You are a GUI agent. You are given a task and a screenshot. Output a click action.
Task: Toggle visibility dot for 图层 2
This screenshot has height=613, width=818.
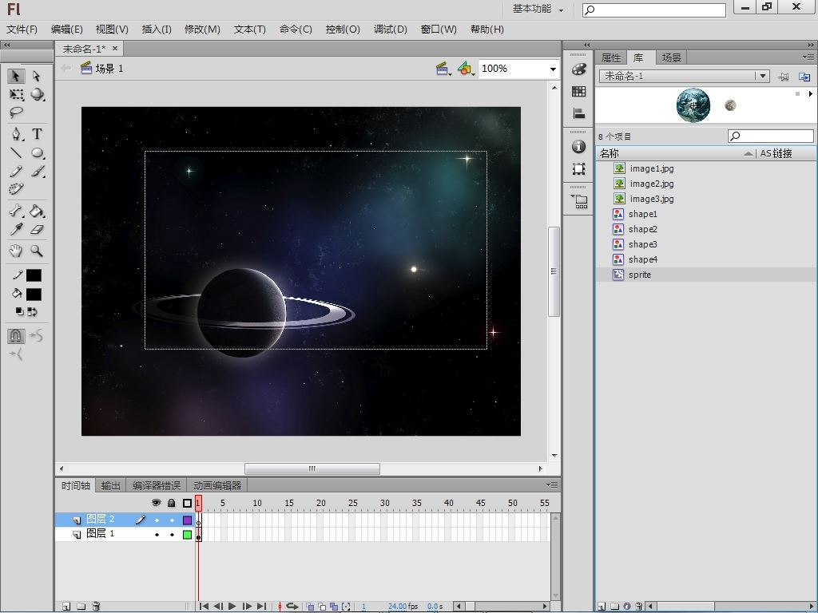pyautogui.click(x=157, y=520)
